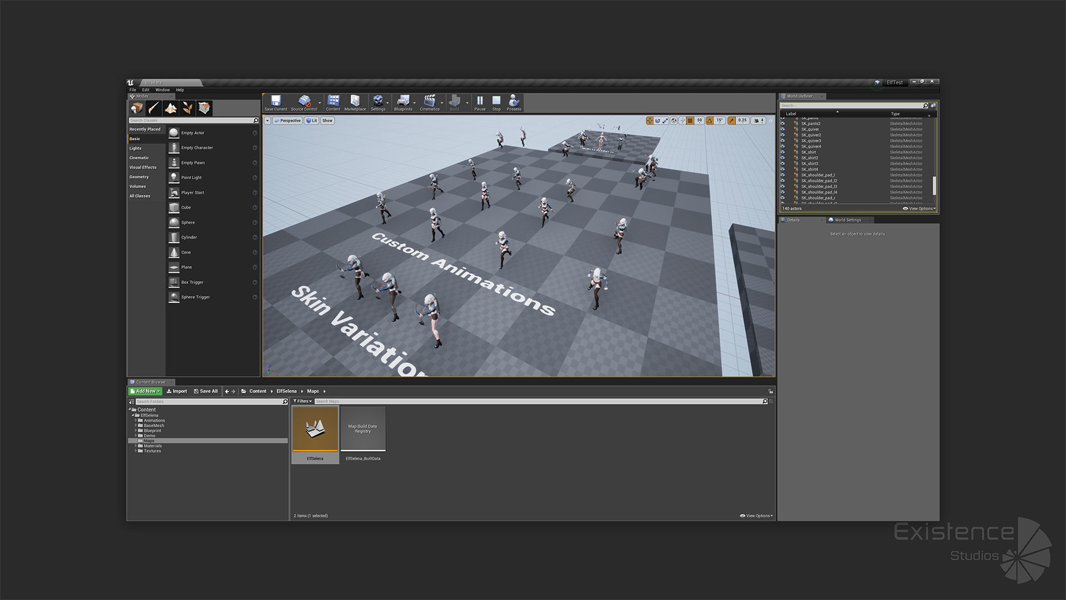Switch to Foliage mode icon
This screenshot has width=1066, height=600.
coord(188,108)
